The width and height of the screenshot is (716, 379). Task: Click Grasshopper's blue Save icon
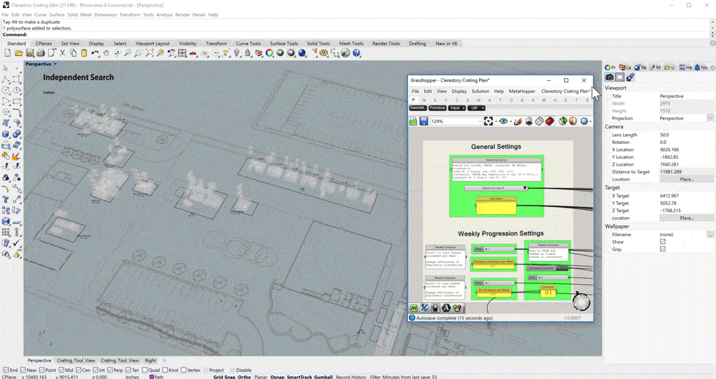[424, 121]
